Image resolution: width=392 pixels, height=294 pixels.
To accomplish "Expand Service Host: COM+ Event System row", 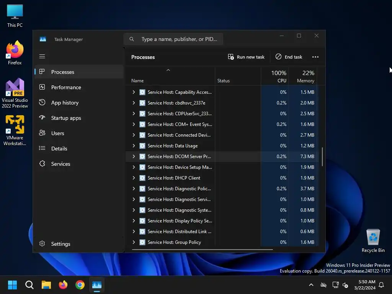I will (134, 124).
